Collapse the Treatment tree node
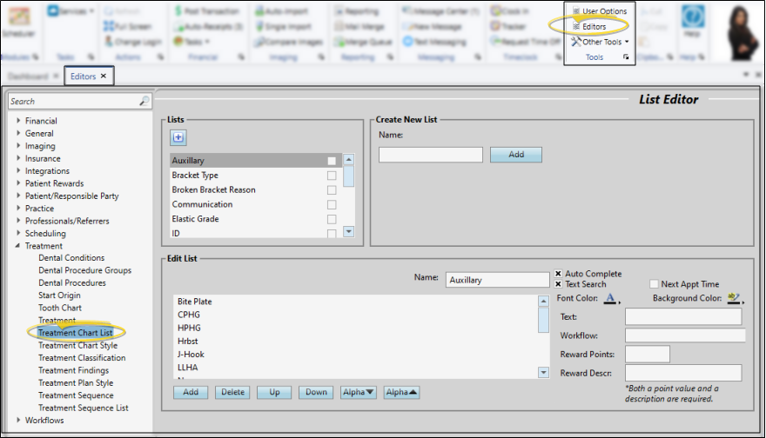This screenshot has height=438, width=766. tap(18, 246)
